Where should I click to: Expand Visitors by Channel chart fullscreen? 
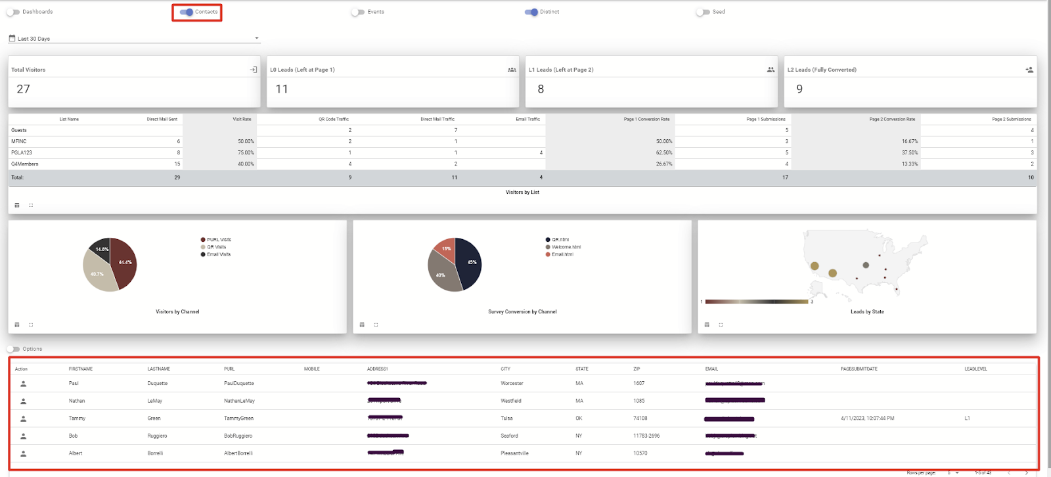31,325
